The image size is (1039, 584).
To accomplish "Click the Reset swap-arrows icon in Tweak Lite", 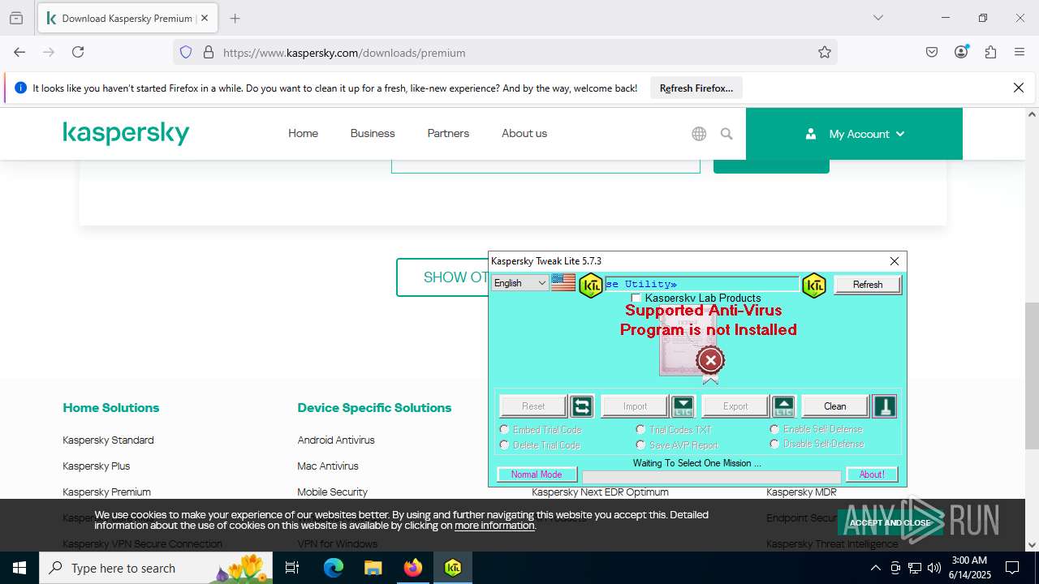I will coord(581,406).
